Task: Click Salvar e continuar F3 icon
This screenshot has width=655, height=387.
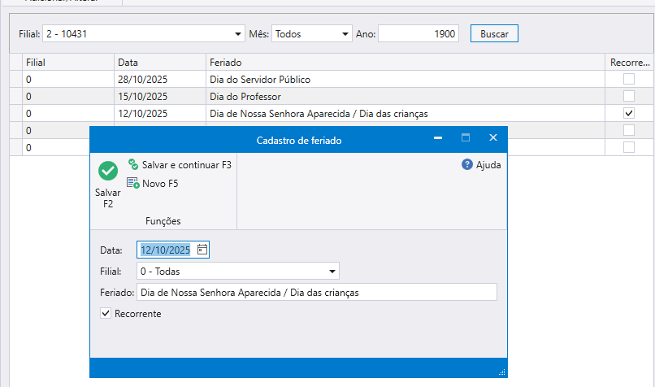Action: coord(133,165)
